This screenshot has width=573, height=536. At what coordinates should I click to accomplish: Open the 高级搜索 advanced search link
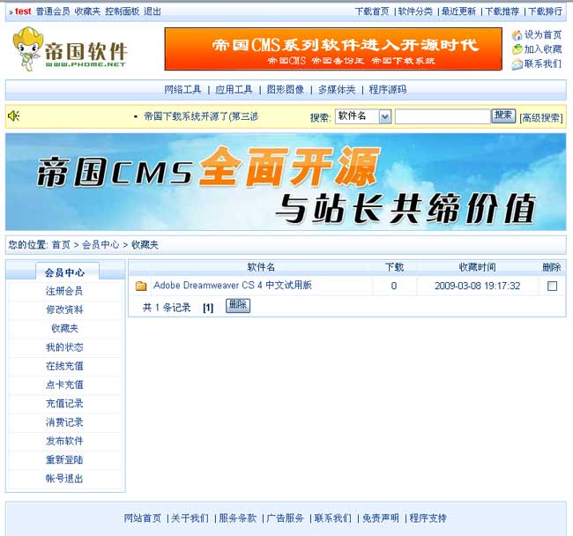click(x=540, y=117)
